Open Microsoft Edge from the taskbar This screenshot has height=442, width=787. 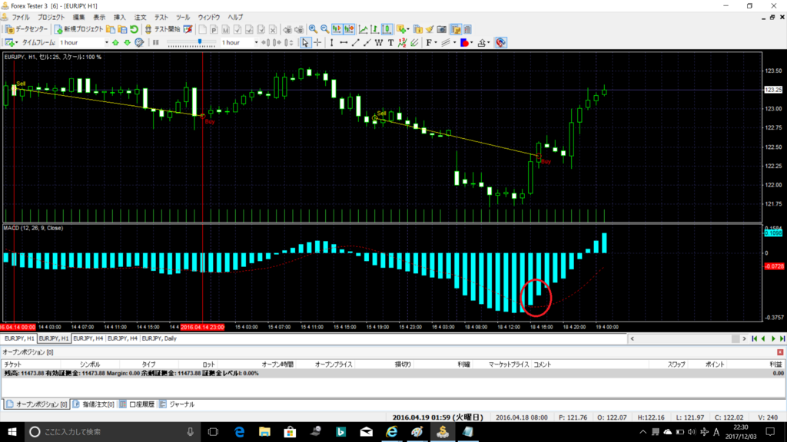240,431
